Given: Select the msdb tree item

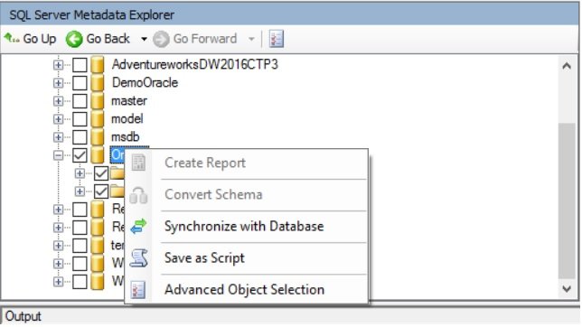Looking at the screenshot, I should click(126, 137).
